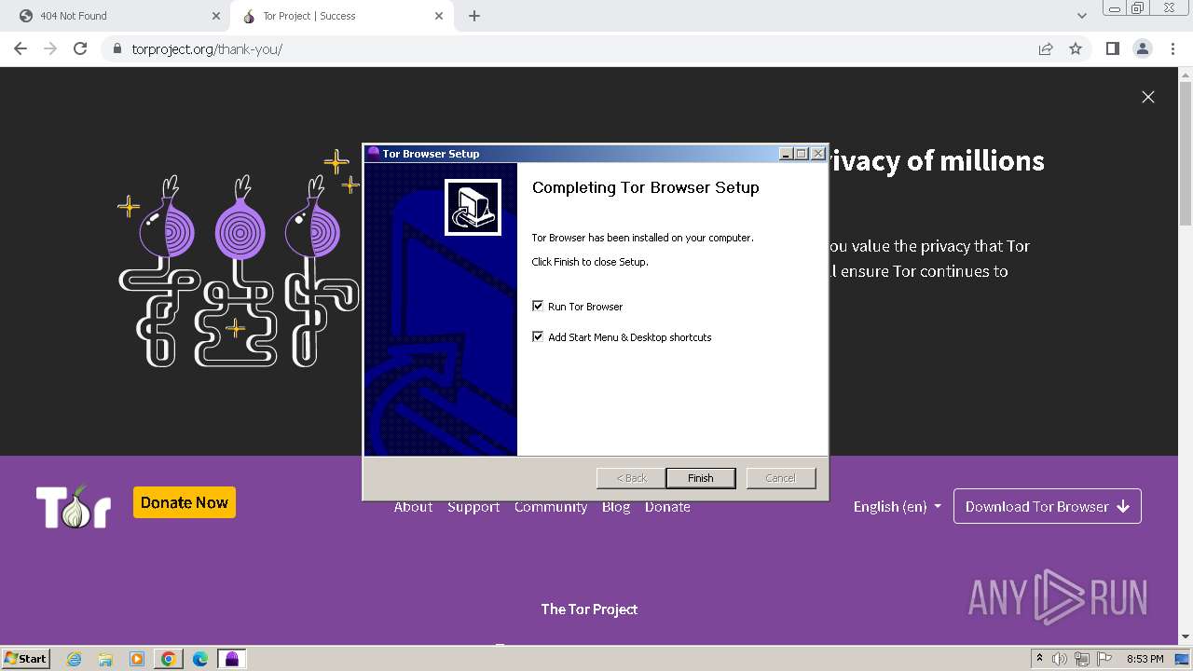The width and height of the screenshot is (1193, 671).
Task: Reload the torproject.org page
Action: tap(80, 48)
